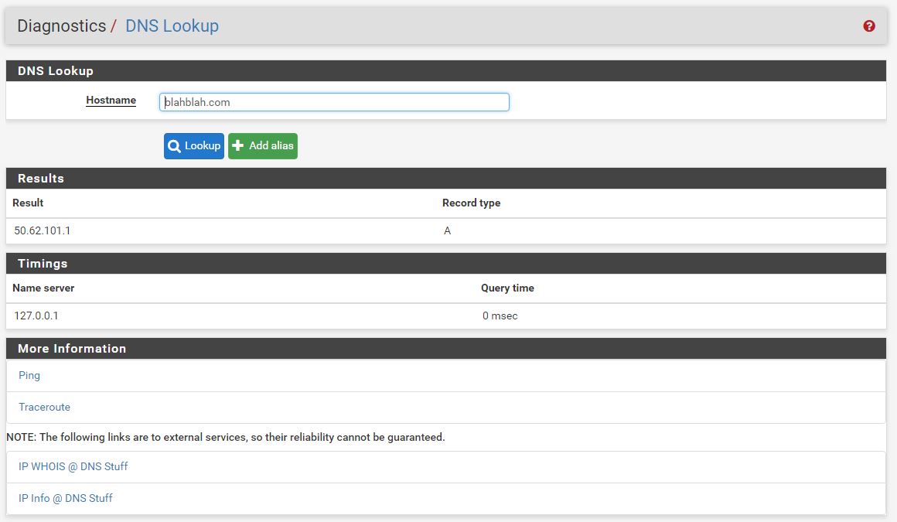897x522 pixels.
Task: Click Diagnostics in the breadcrumb
Action: point(61,26)
